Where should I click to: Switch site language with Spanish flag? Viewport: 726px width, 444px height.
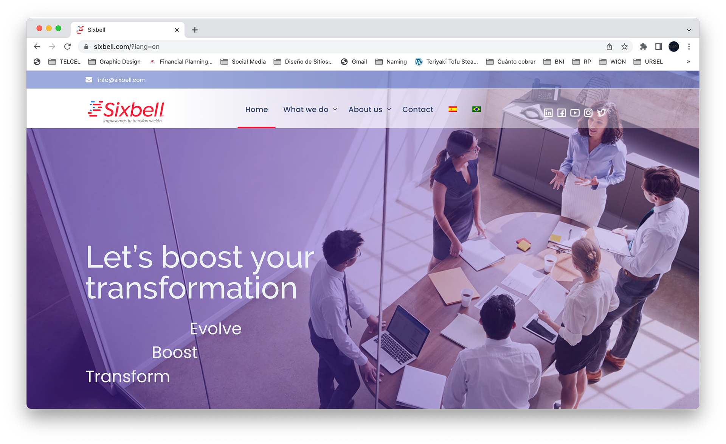(453, 109)
